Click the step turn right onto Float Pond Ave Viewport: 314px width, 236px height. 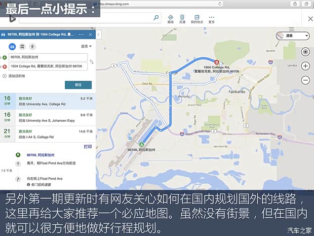point(45,179)
